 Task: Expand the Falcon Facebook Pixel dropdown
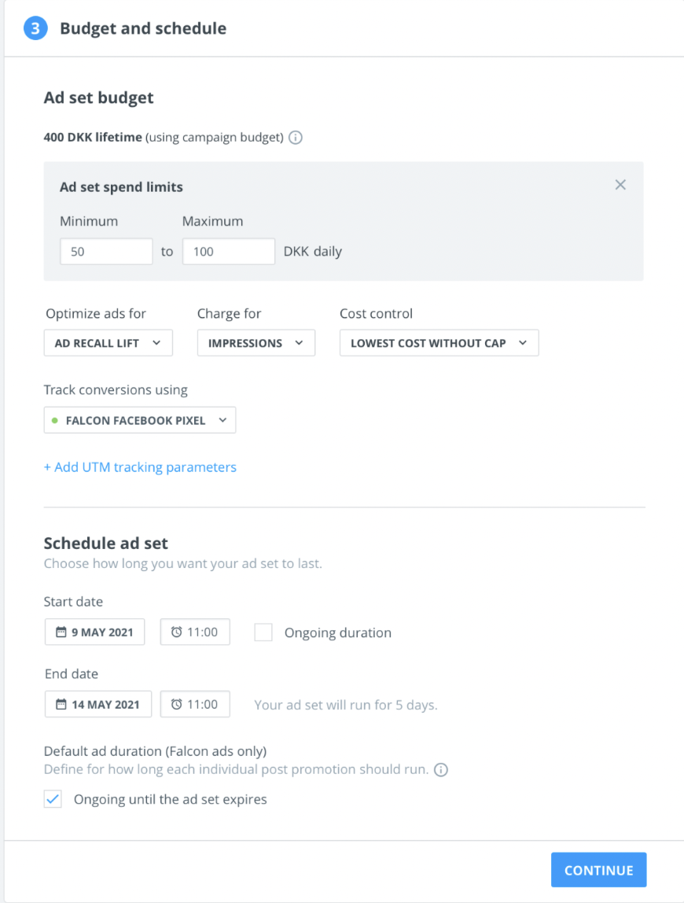(x=140, y=420)
